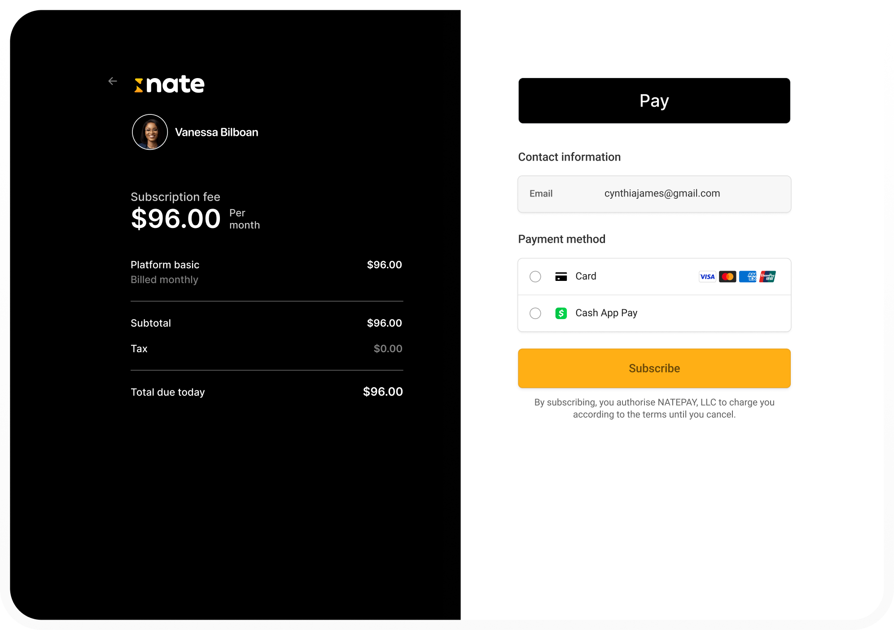Click the American Express brand icon
Viewport: 894px width, 630px height.
point(748,276)
